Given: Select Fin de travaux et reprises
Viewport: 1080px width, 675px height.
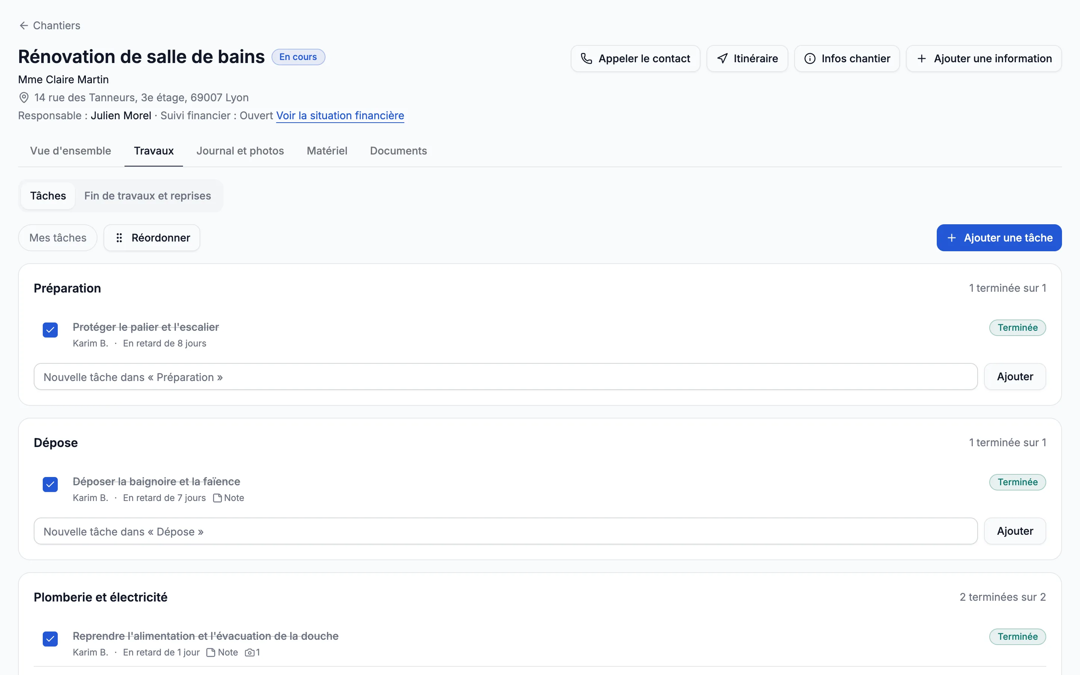Looking at the screenshot, I should (148, 196).
